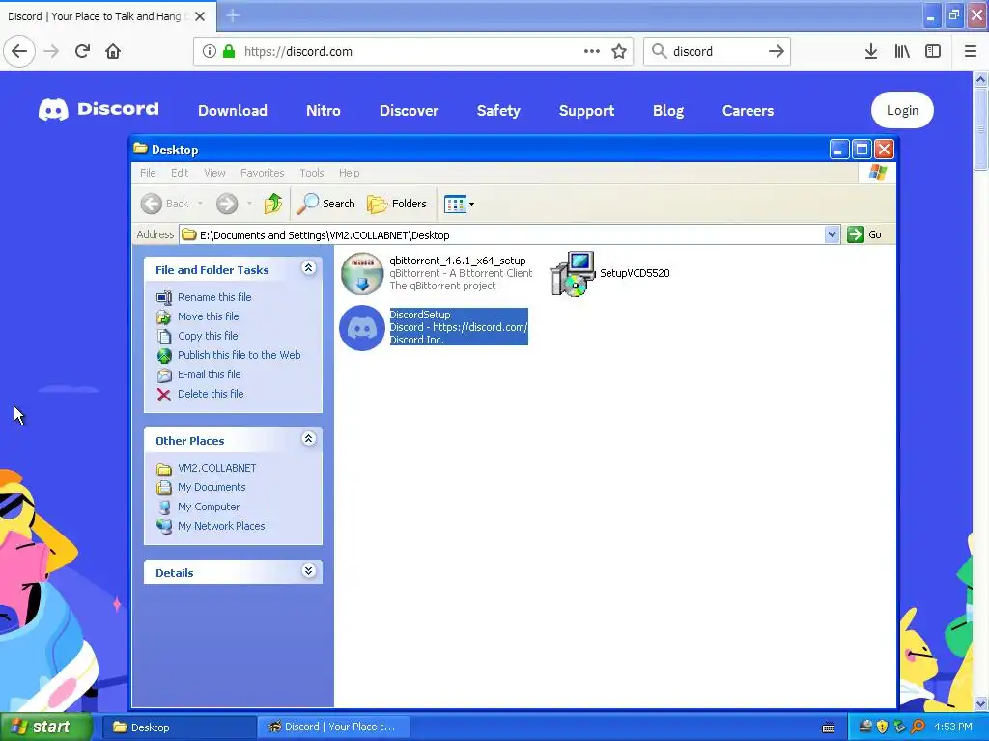
Task: Click Go button beside address bar
Action: click(864, 234)
